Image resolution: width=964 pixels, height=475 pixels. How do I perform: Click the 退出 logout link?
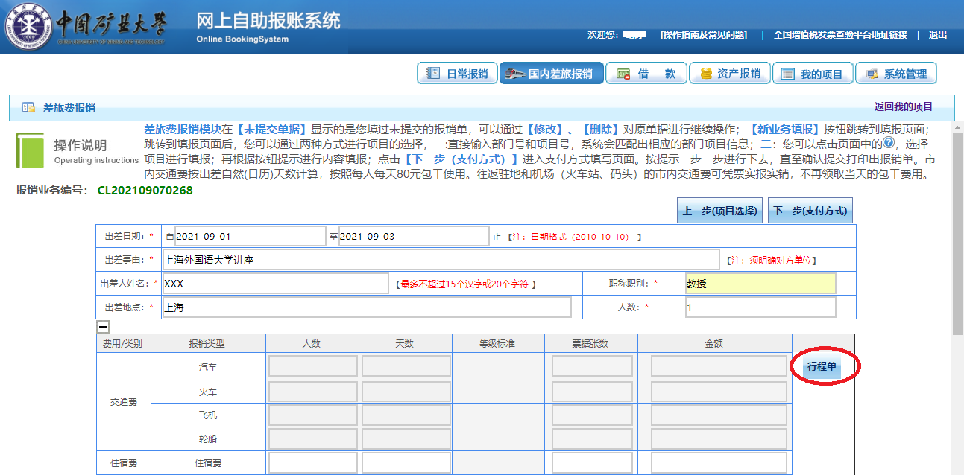pyautogui.click(x=937, y=35)
